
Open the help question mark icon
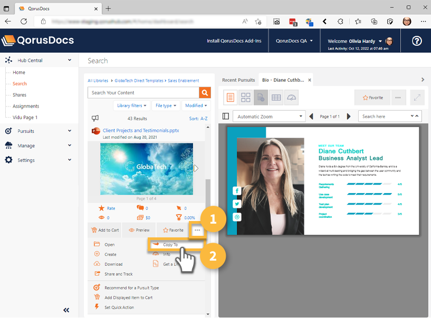click(x=417, y=41)
